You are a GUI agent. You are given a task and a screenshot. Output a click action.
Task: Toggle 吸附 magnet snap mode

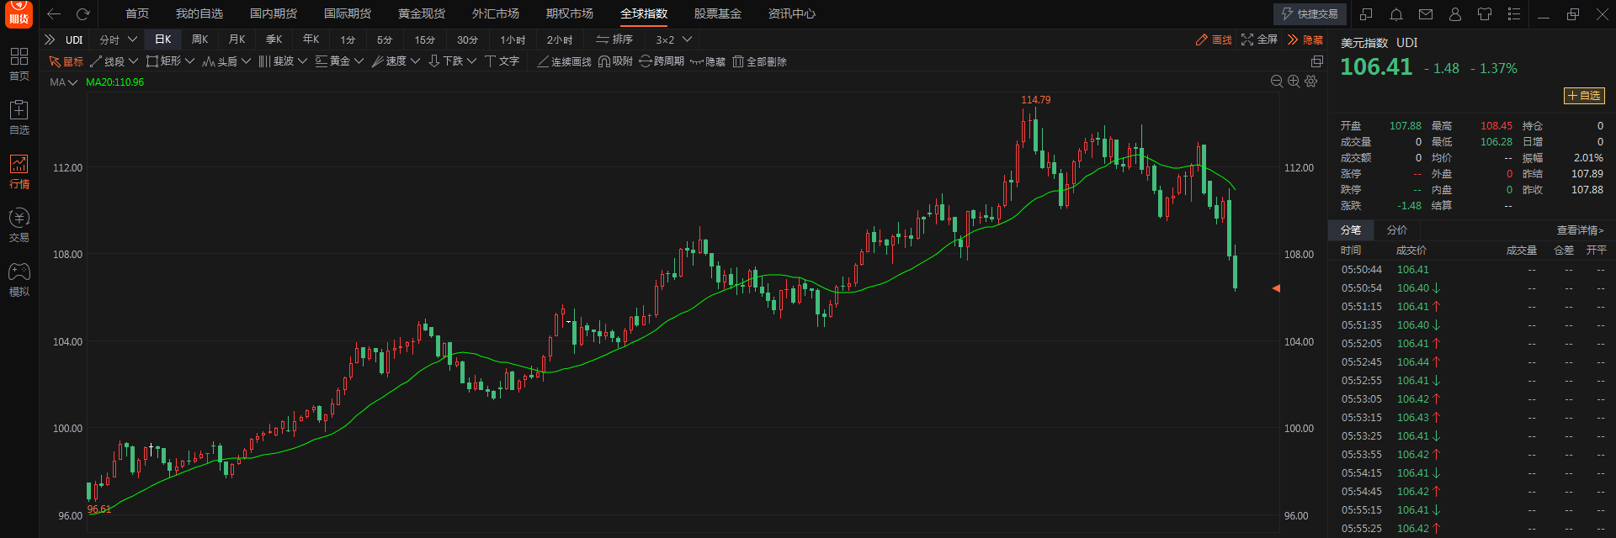pyautogui.click(x=615, y=61)
